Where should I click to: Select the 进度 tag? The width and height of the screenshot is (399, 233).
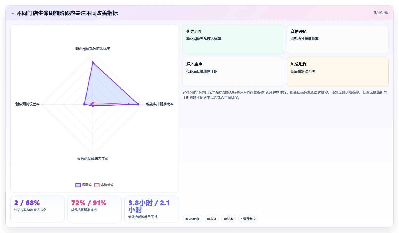[229, 219]
